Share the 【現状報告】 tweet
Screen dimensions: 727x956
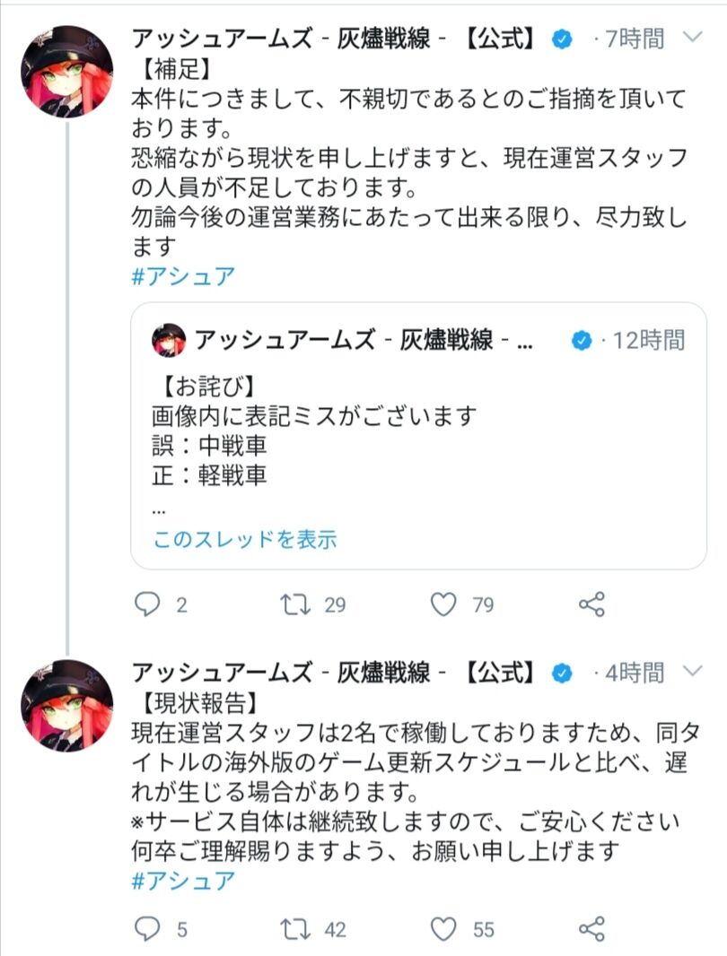[591, 929]
